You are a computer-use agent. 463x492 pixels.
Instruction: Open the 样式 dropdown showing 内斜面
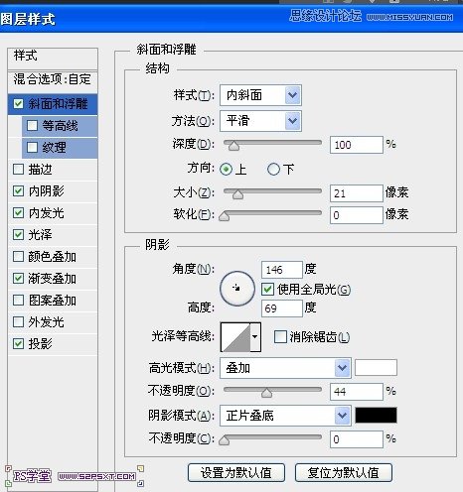[x=260, y=95]
